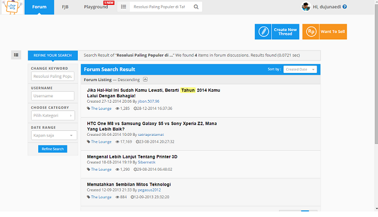Click the Rp icon for selling
378x217 pixels.
pos(311,31)
